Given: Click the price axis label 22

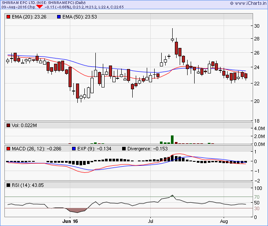Looking at the screenshot, I should click(x=257, y=84).
